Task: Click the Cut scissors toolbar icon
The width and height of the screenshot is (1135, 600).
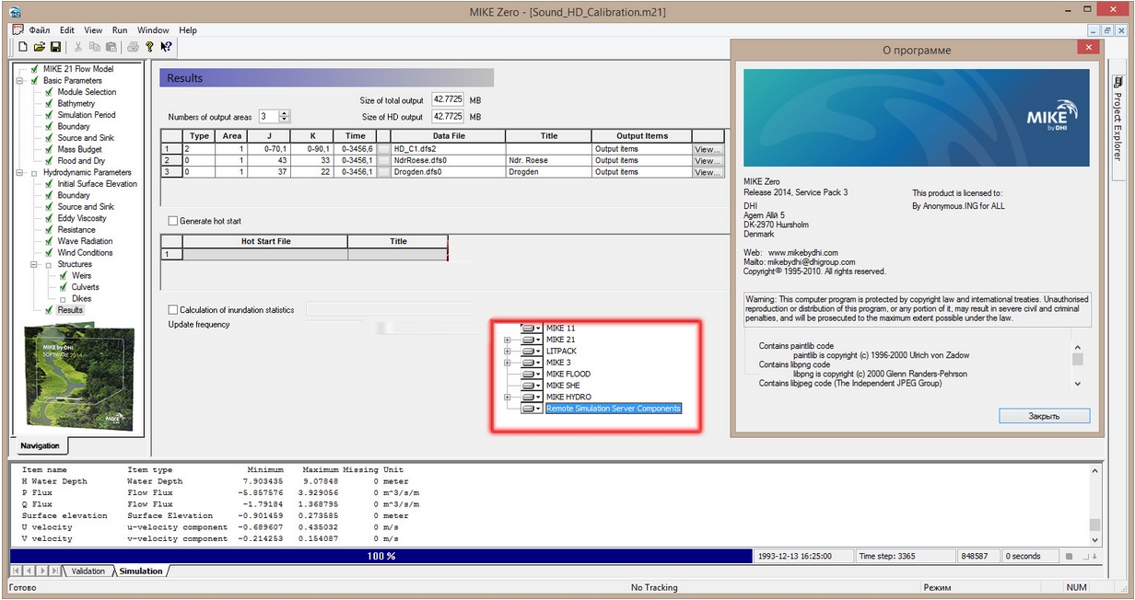Action: 78,47
